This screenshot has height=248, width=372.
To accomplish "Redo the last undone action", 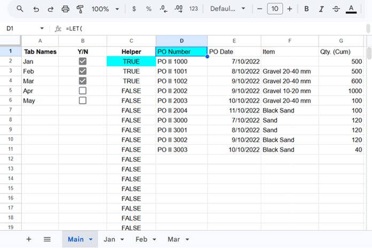I will (50, 9).
